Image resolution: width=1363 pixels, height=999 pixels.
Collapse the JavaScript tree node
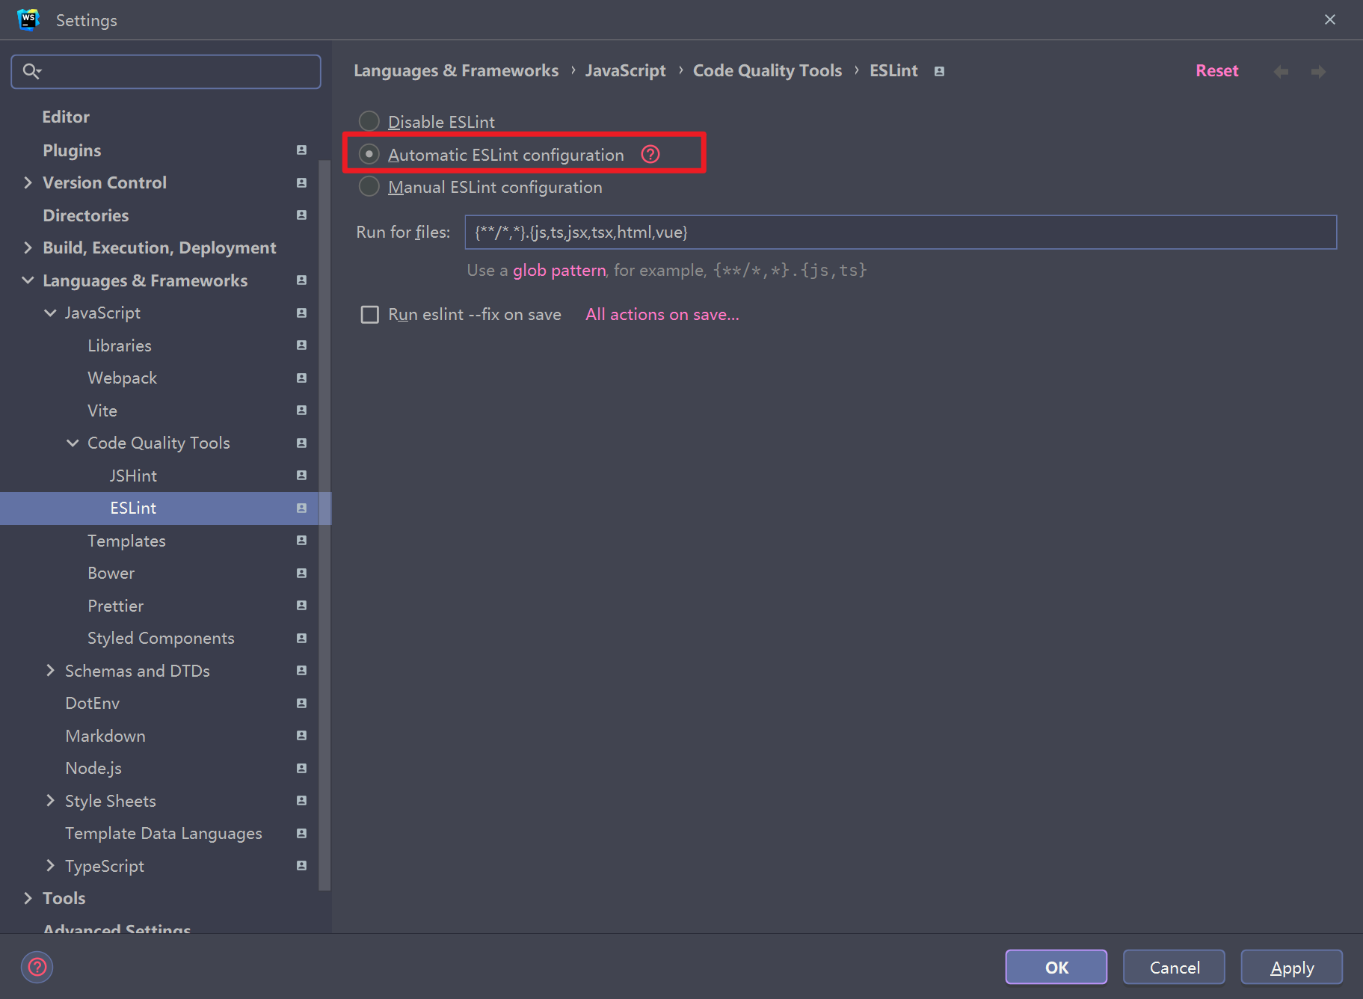tap(50, 313)
